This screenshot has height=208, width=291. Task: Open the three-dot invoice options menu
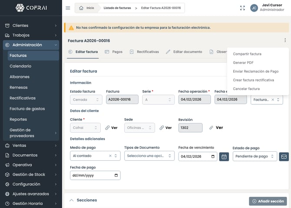click(285, 40)
